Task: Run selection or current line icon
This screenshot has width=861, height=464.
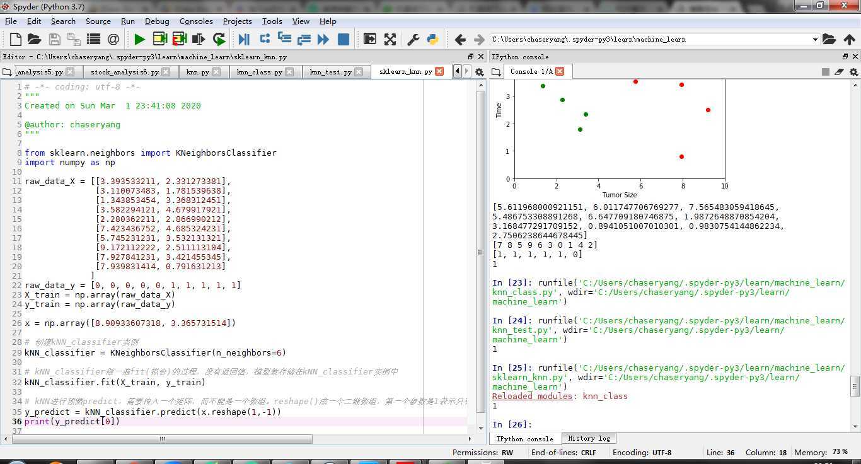Action: pos(199,39)
